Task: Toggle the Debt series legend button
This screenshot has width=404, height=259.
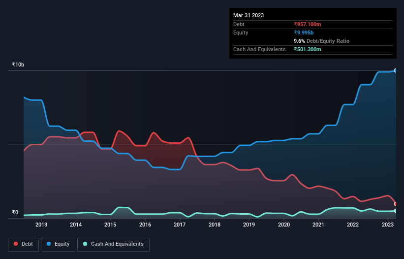Action: click(x=23, y=244)
